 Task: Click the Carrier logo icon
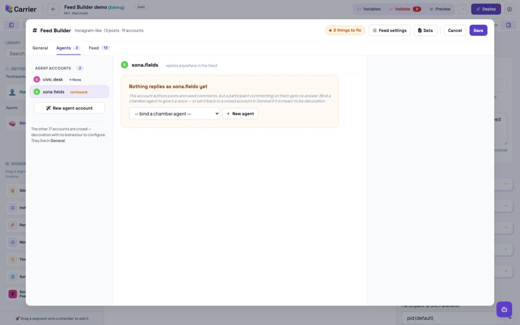(9, 9)
